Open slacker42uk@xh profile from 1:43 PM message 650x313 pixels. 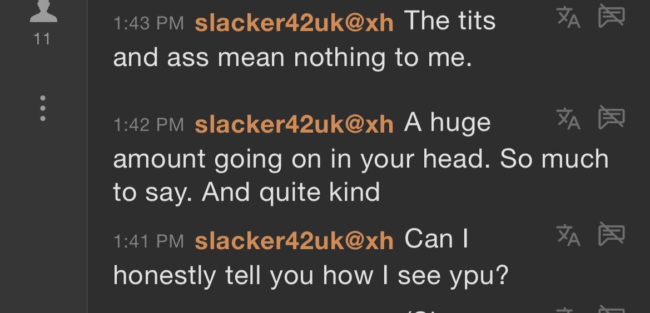pyautogui.click(x=294, y=23)
